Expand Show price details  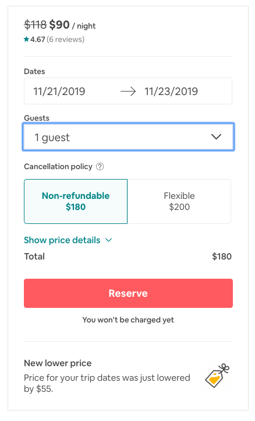(62, 240)
